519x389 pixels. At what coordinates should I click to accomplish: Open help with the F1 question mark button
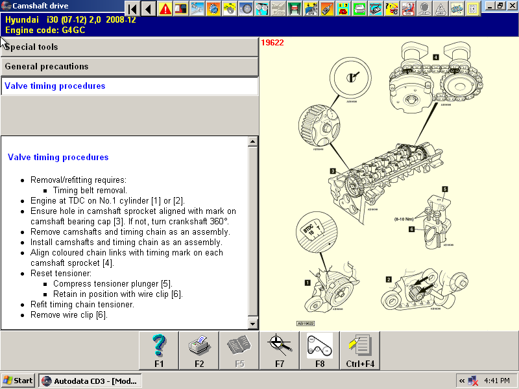(x=159, y=351)
